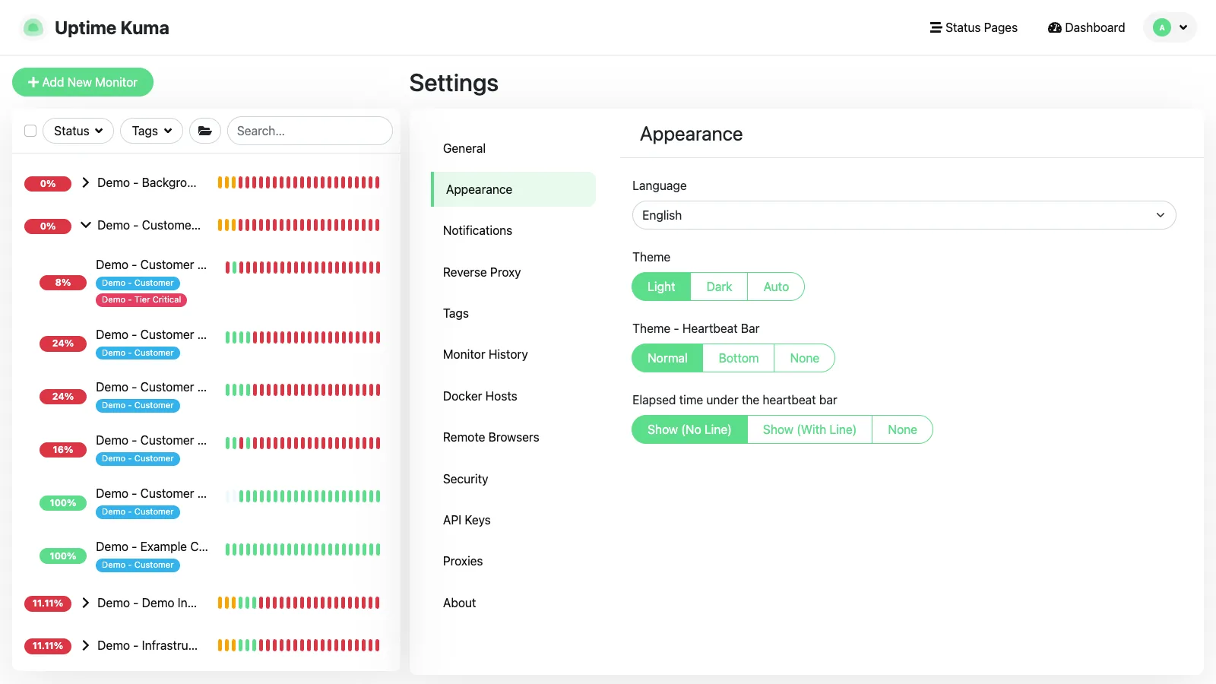The image size is (1216, 684).
Task: Click Add New Monitor button
Action: coord(83,82)
